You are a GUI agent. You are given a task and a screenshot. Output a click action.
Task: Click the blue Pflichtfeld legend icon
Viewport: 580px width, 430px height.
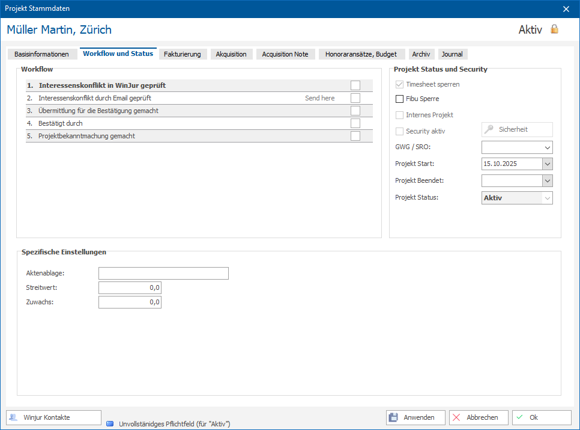coord(110,424)
